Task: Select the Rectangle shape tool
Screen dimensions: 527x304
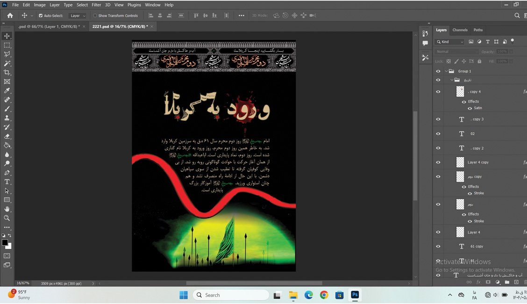Action: tap(7, 200)
